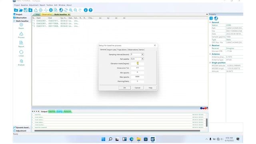The width and height of the screenshot is (256, 144).
Task: Switch to the Satellite output tab
Action: point(52,112)
